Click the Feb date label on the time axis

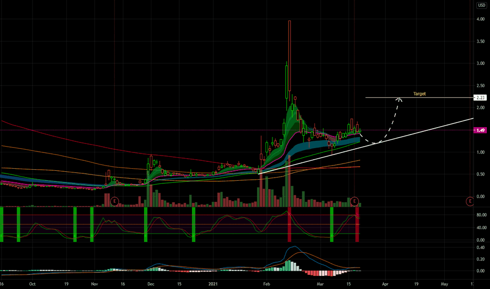coord(267,284)
